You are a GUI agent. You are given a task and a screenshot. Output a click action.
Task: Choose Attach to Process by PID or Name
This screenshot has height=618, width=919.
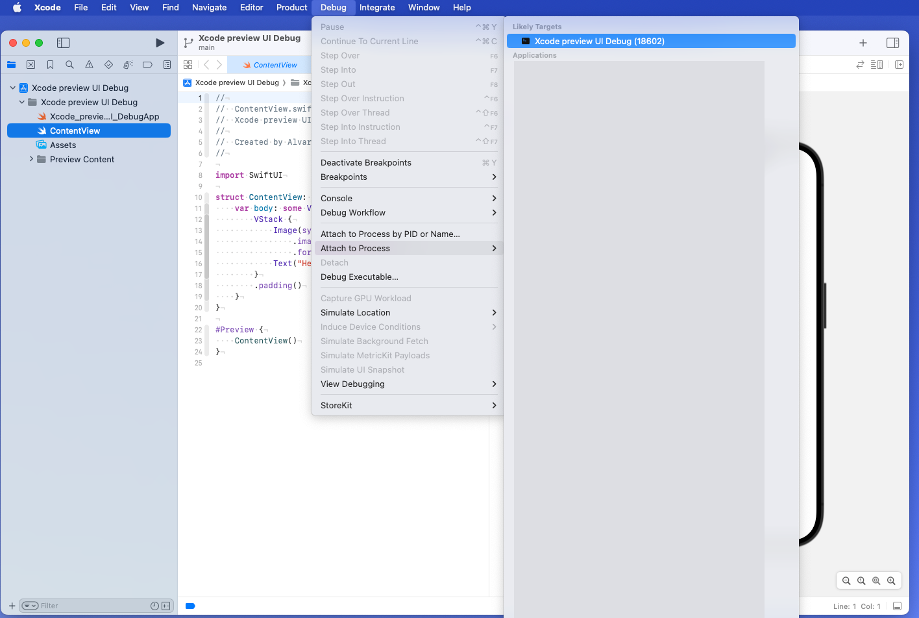pyautogui.click(x=408, y=234)
